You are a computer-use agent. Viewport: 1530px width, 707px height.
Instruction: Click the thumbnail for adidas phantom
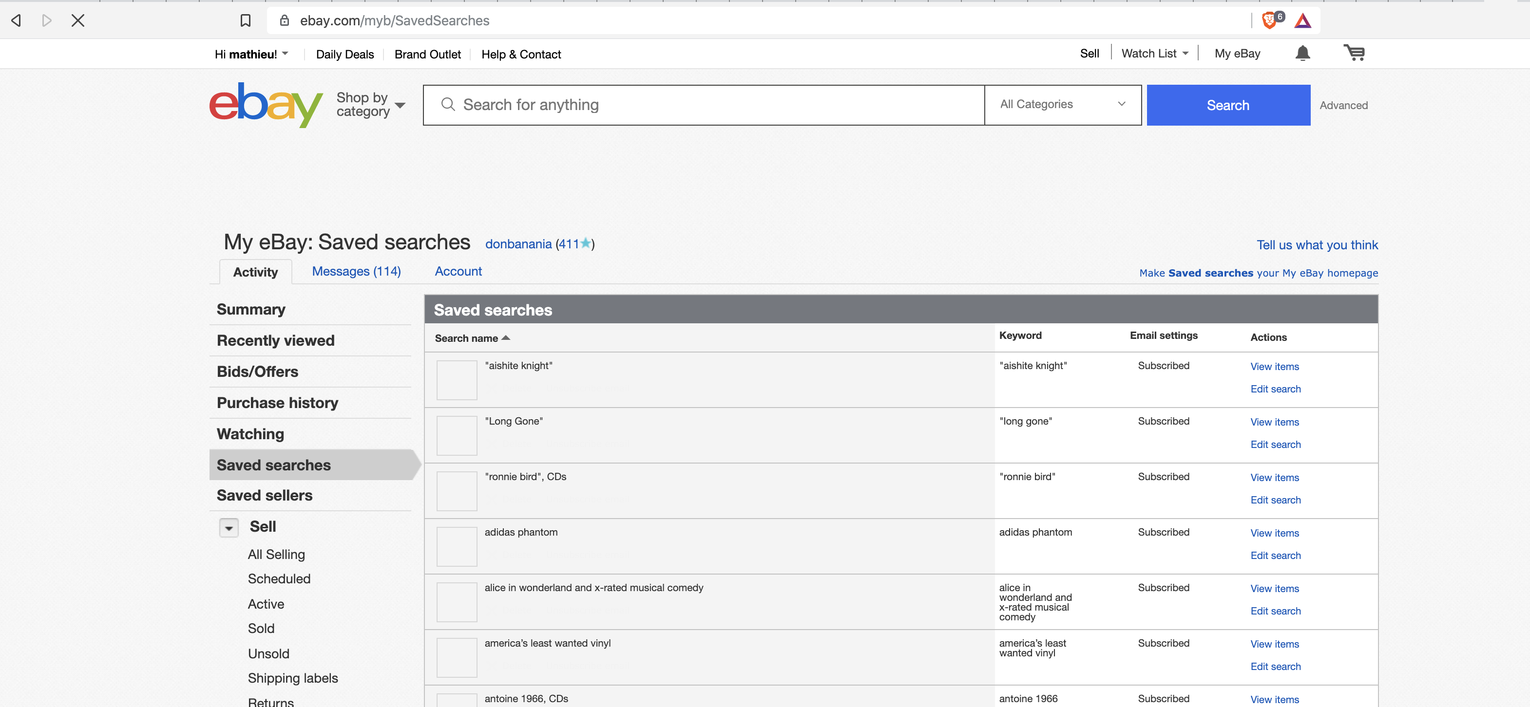click(457, 547)
